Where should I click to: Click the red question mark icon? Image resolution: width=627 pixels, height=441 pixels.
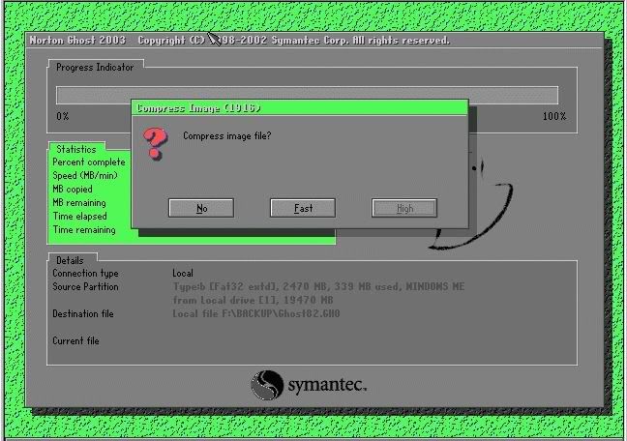(x=155, y=143)
